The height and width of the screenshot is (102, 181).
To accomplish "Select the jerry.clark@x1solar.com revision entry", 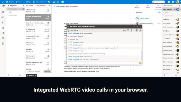I will tap(148, 23).
